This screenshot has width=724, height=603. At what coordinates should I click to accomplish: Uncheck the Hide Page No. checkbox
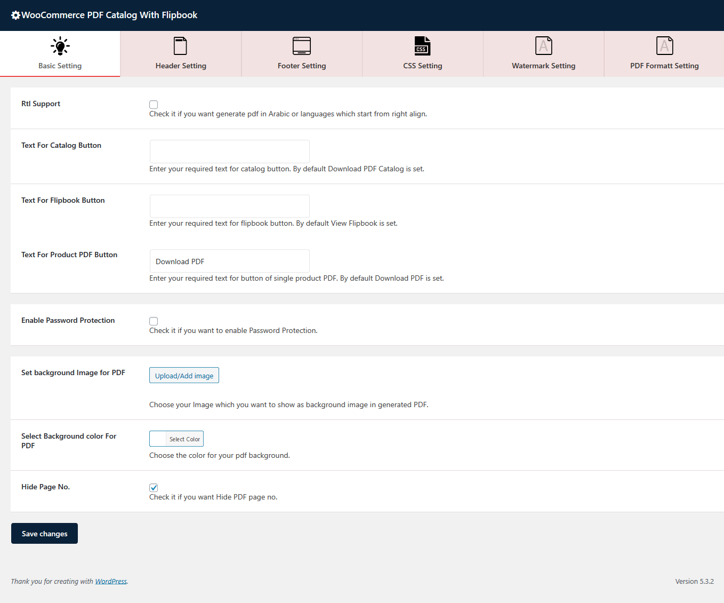pos(154,488)
